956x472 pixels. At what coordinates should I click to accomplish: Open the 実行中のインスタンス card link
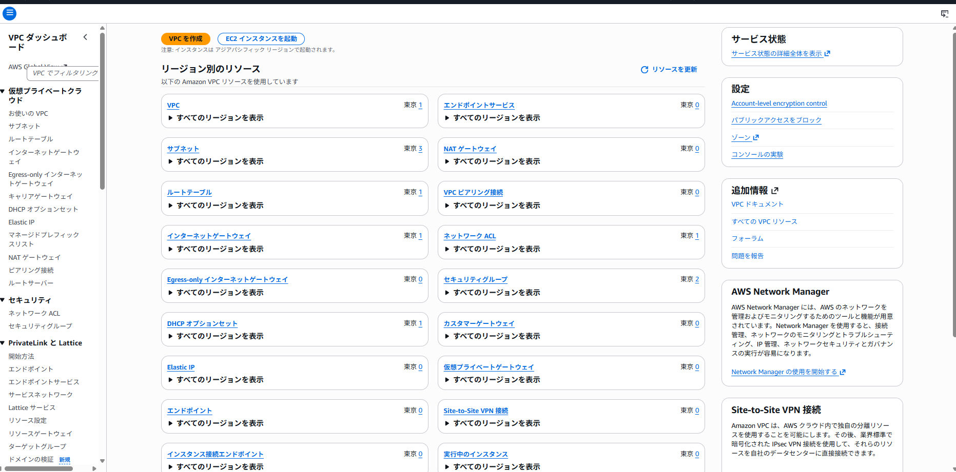point(476,455)
